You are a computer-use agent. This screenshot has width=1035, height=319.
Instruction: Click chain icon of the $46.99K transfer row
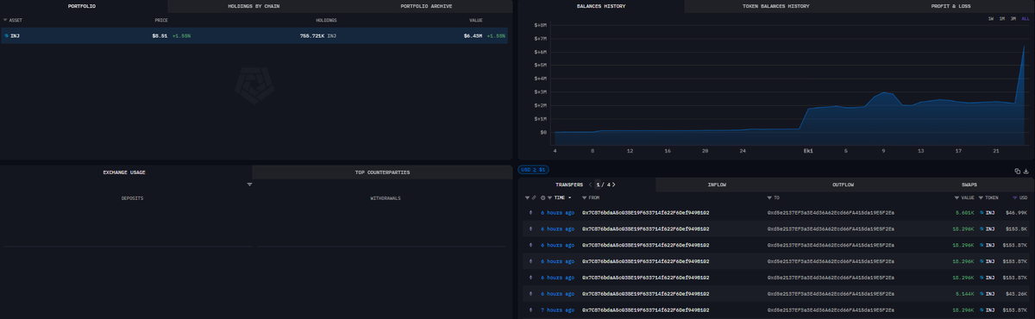(x=530, y=212)
